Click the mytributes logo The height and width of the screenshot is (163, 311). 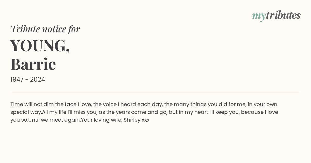click(x=276, y=15)
